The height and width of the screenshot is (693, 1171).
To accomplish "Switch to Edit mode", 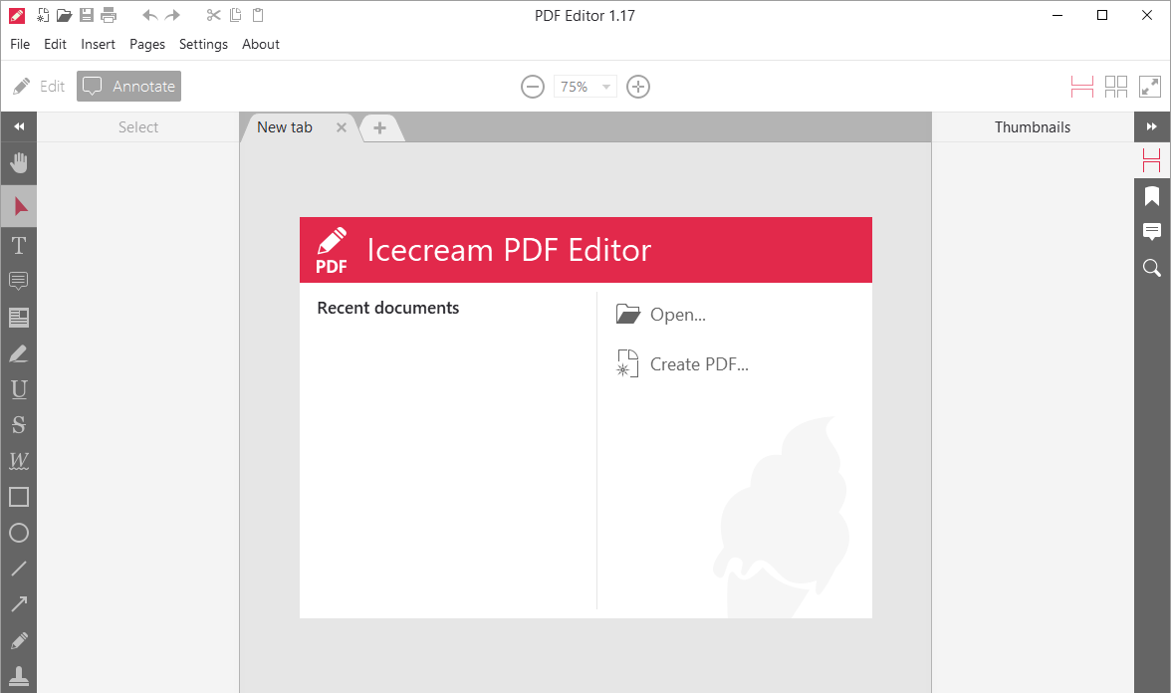I will (39, 87).
